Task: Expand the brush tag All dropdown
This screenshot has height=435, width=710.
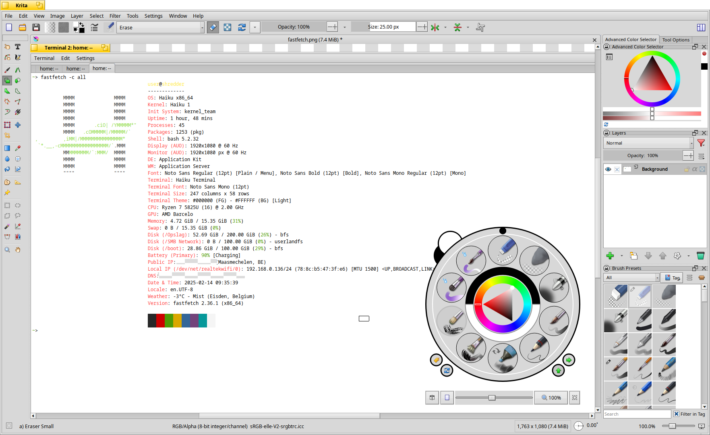Action: pyautogui.click(x=631, y=278)
